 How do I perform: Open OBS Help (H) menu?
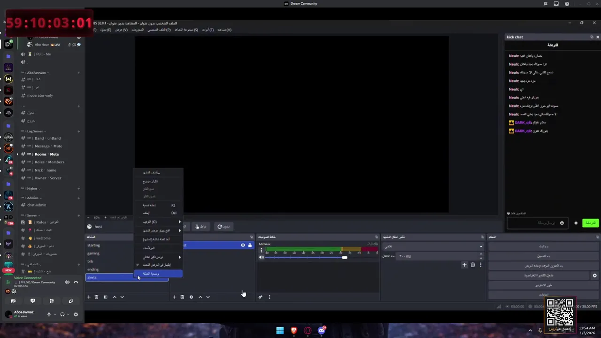pyautogui.click(x=224, y=30)
